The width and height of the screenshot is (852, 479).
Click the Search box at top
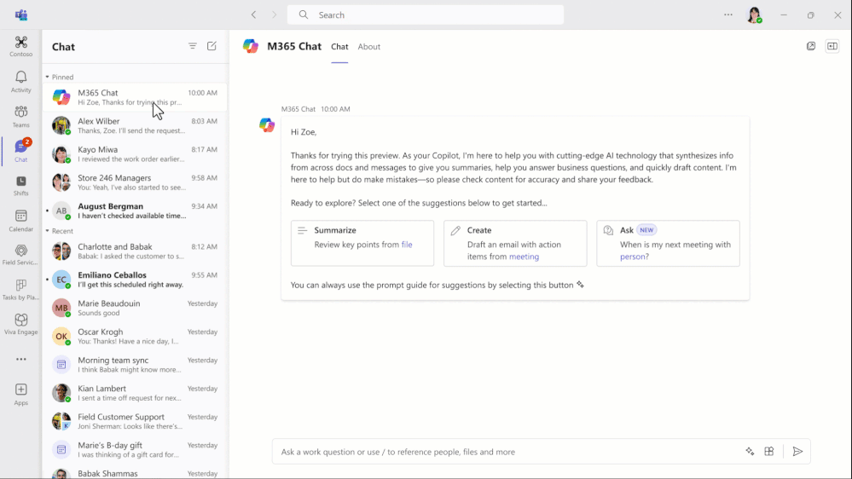[x=426, y=14]
